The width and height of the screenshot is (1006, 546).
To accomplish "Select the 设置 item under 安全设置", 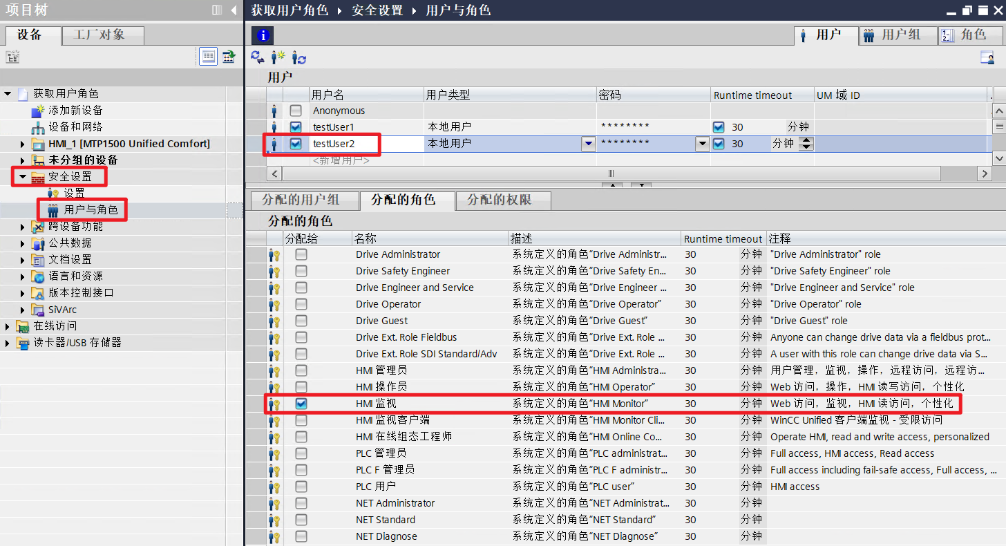I will [74, 193].
